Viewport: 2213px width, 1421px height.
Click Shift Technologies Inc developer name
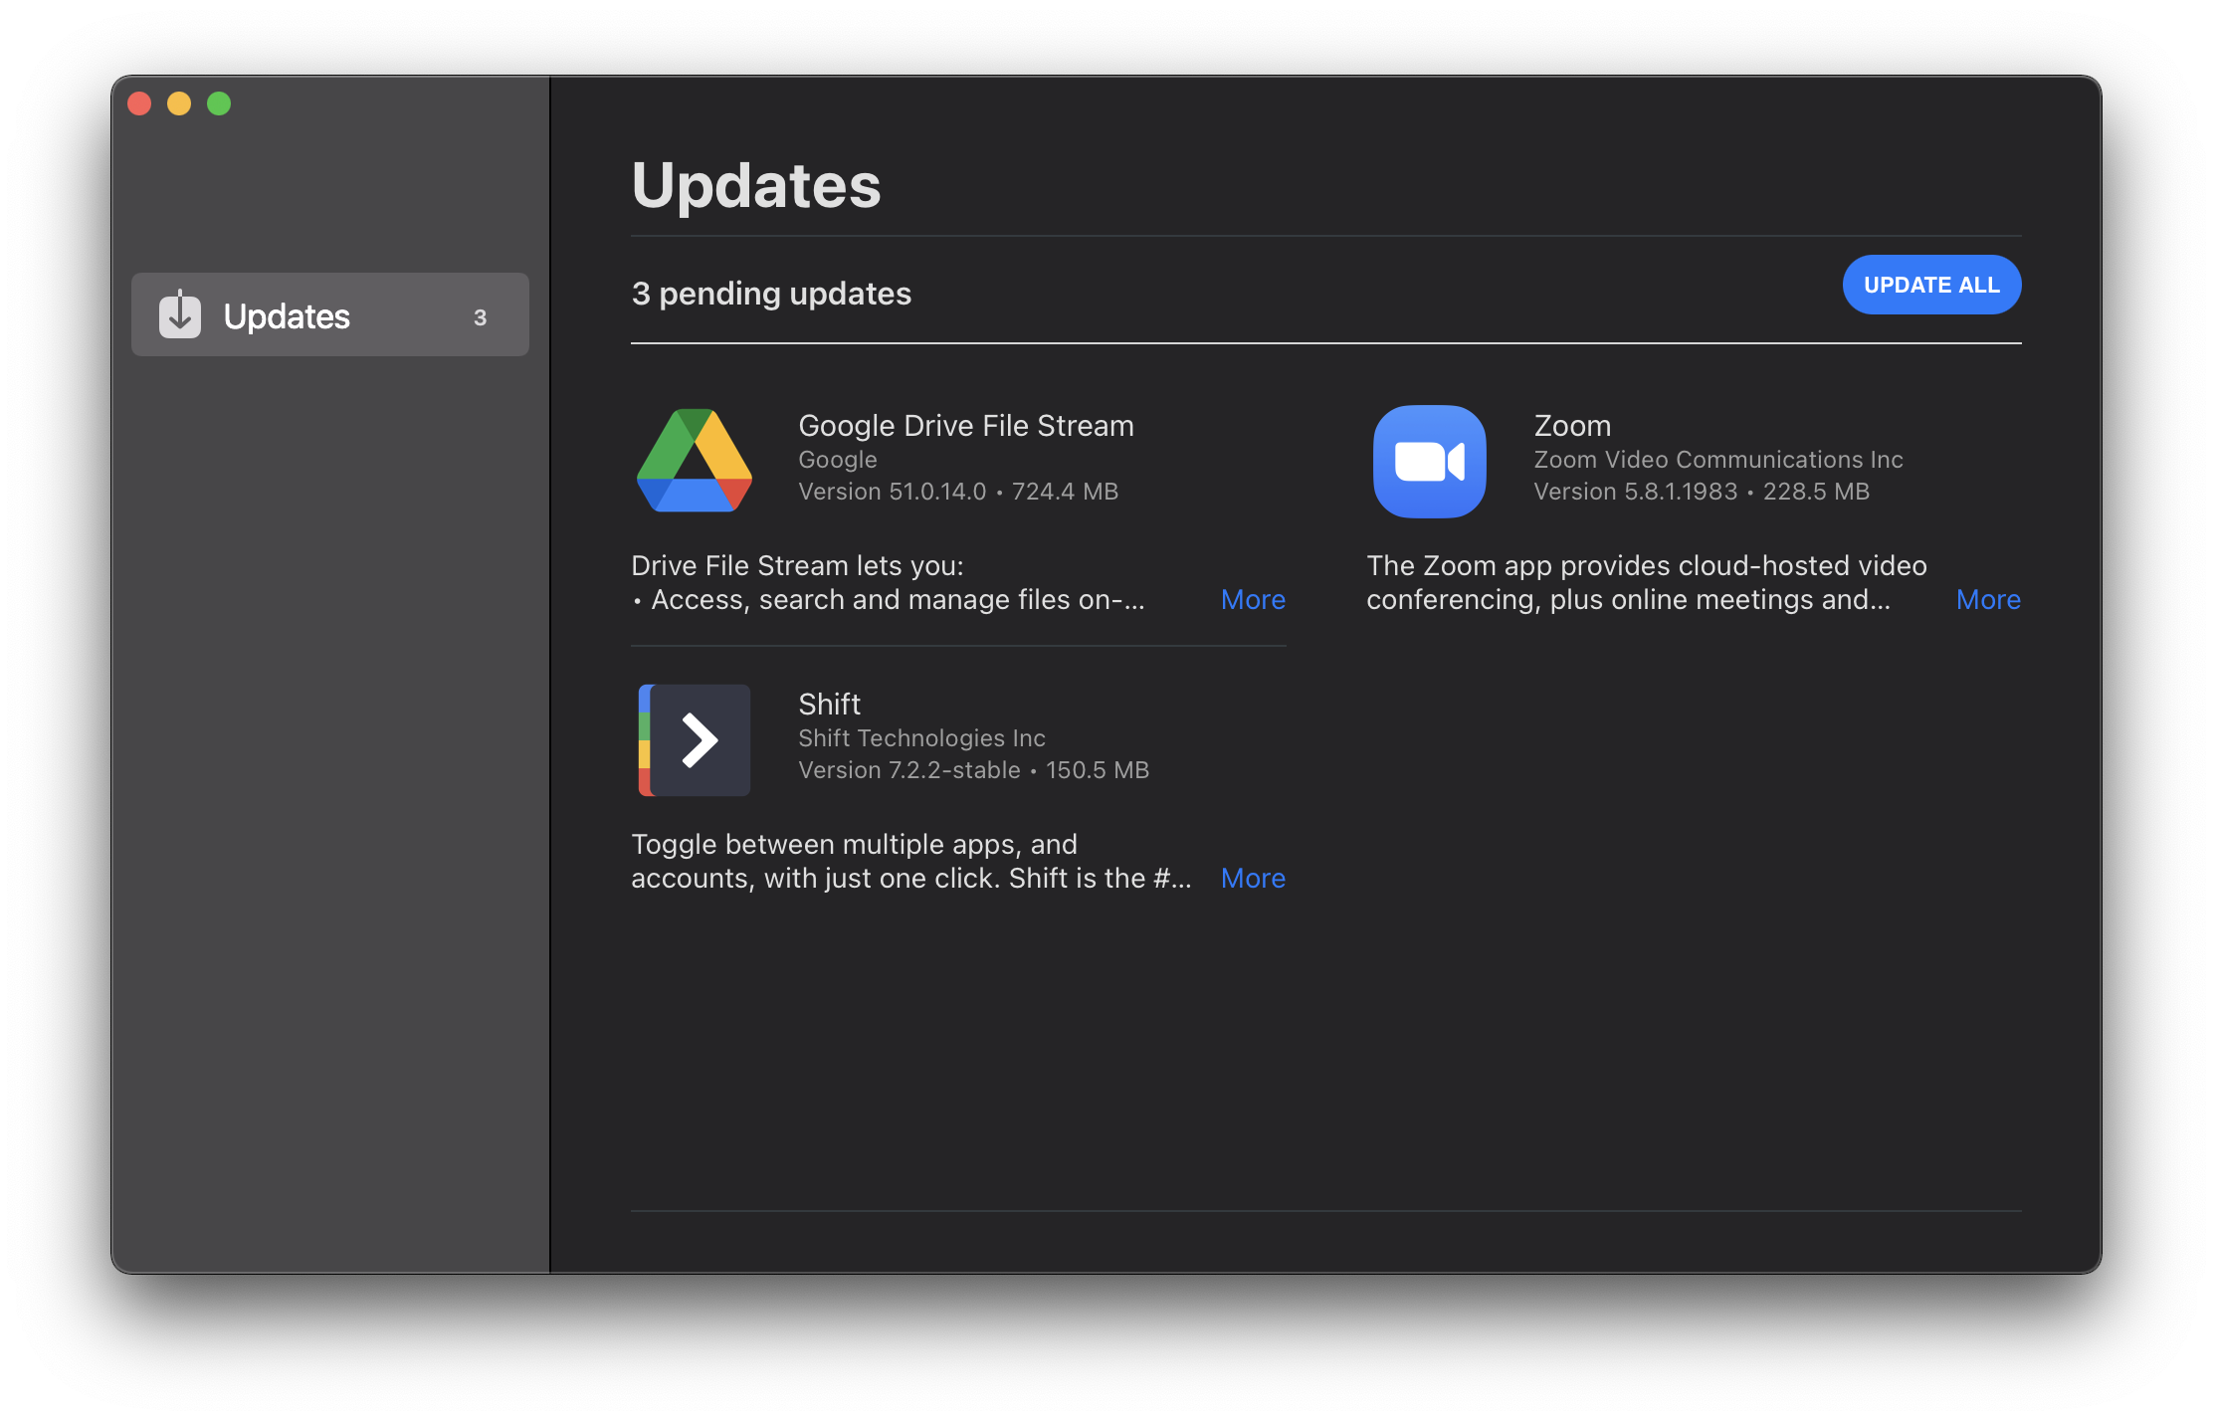921,737
